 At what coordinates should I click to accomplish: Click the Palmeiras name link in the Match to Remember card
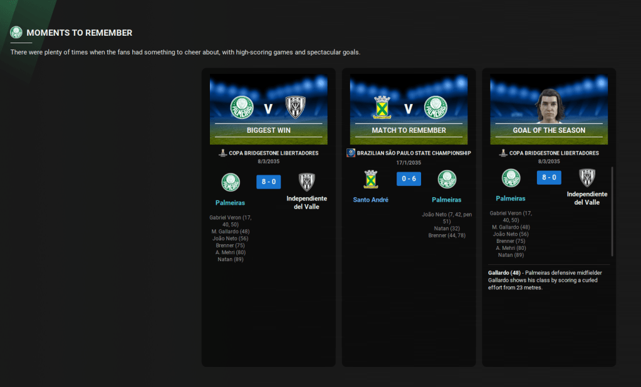tap(447, 200)
